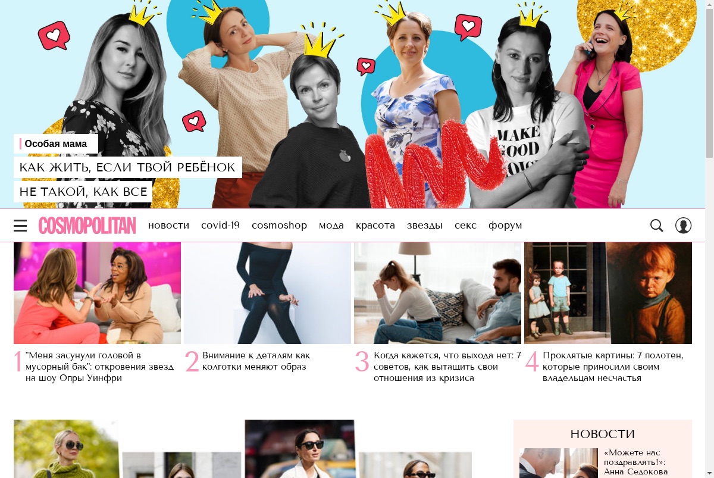Image resolution: width=714 pixels, height=478 pixels.
Task: Open the красота section
Action: tap(375, 226)
